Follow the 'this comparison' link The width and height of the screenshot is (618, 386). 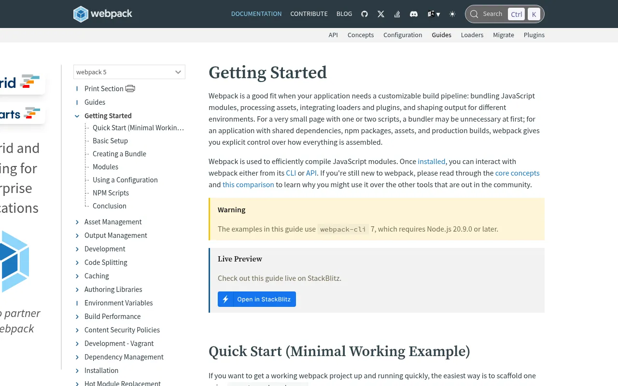click(248, 185)
